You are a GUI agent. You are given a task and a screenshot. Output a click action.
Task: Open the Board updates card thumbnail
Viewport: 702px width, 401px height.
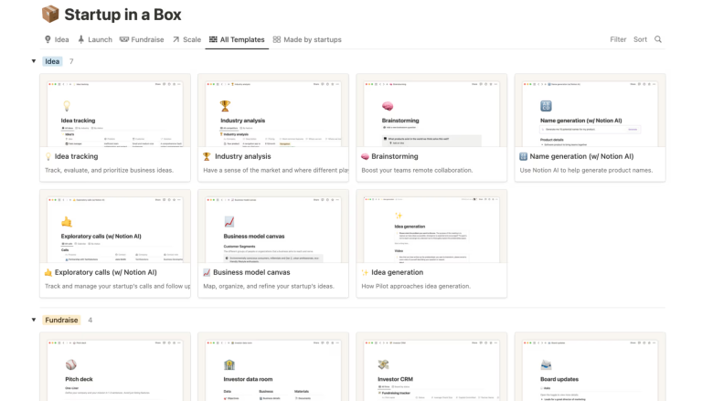(590, 367)
